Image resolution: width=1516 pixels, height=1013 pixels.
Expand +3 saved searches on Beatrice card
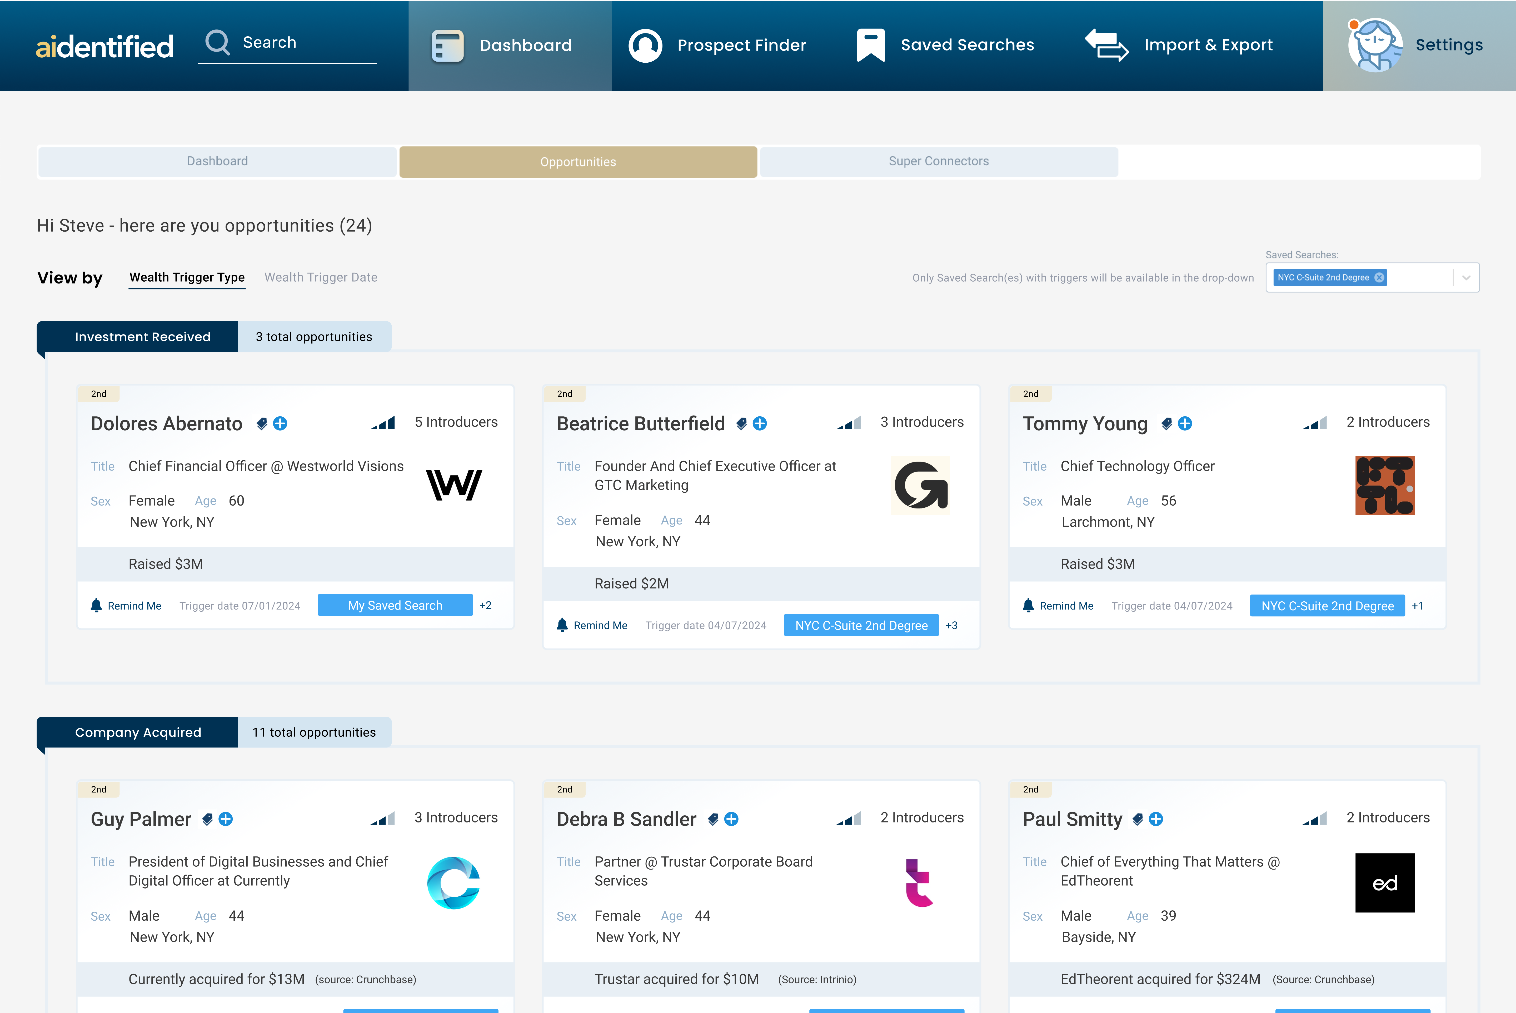point(951,625)
